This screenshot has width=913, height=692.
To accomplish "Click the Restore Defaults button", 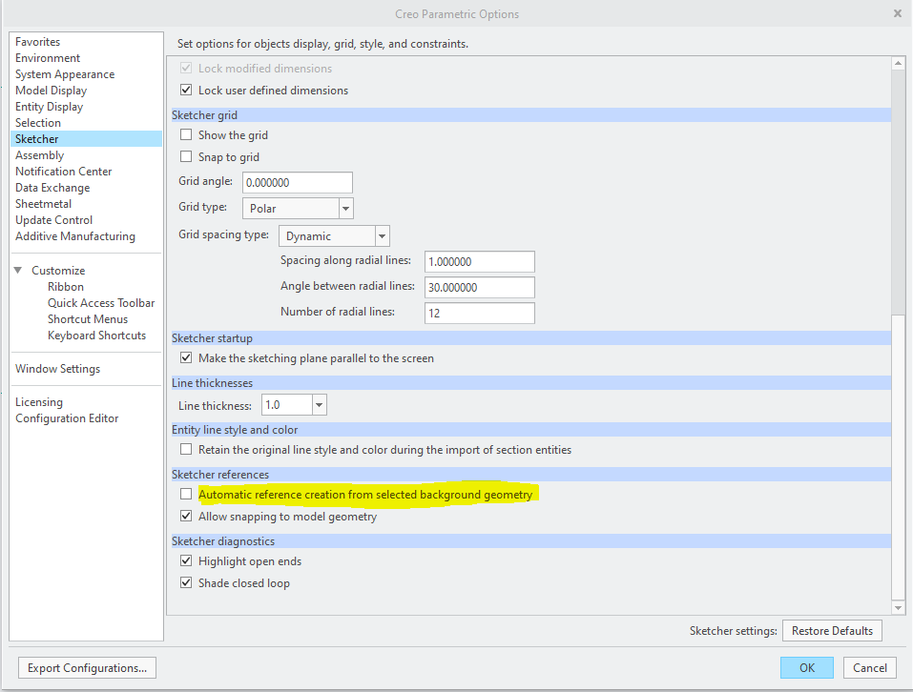I will point(831,630).
